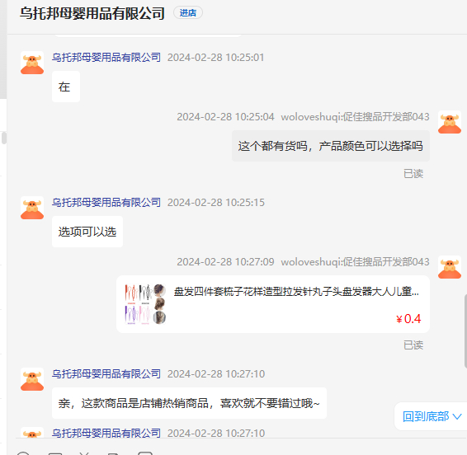
Task: Click sender name 乌托邦母婴用品有限公司 at 10:25:01
Action: pos(106,57)
